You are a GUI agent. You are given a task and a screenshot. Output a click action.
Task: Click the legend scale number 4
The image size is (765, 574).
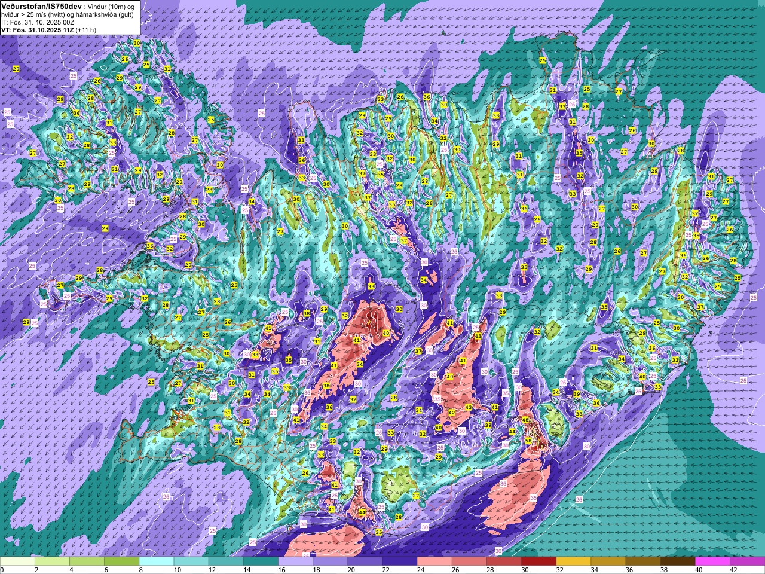(x=70, y=570)
